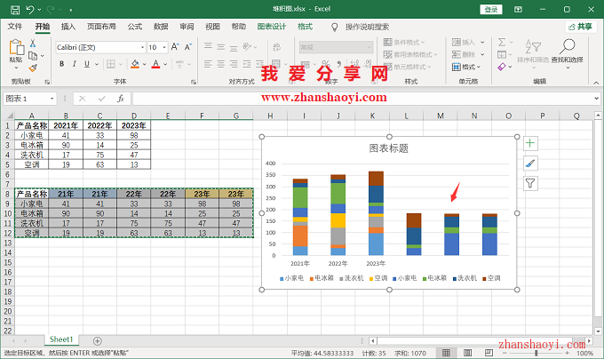The image size is (604, 359).
Task: Open the clipboard dialog launcher
Action: point(47,82)
